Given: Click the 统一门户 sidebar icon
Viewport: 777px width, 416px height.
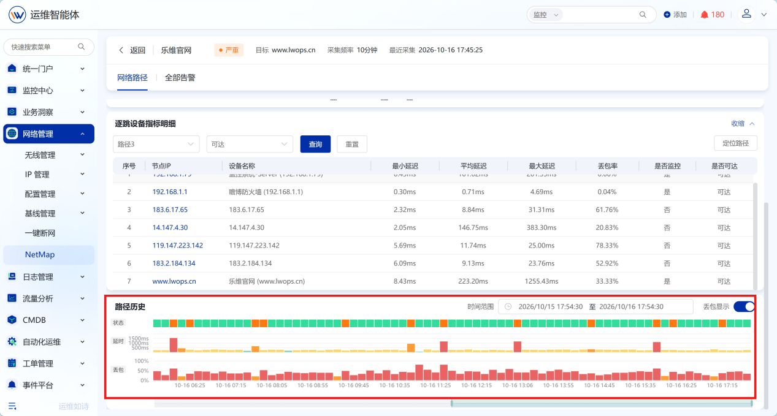Looking at the screenshot, I should pos(12,69).
